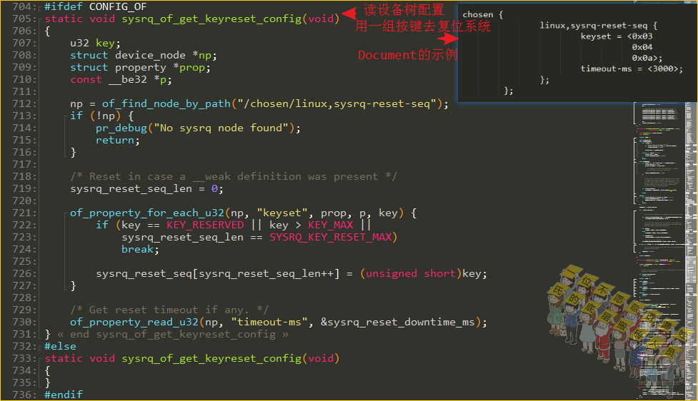The image size is (698, 401).
Task: Click of_property_for_each_u32 macro name
Action: pyautogui.click(x=147, y=213)
